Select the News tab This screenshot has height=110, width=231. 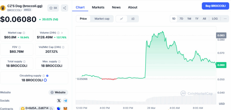116,7
